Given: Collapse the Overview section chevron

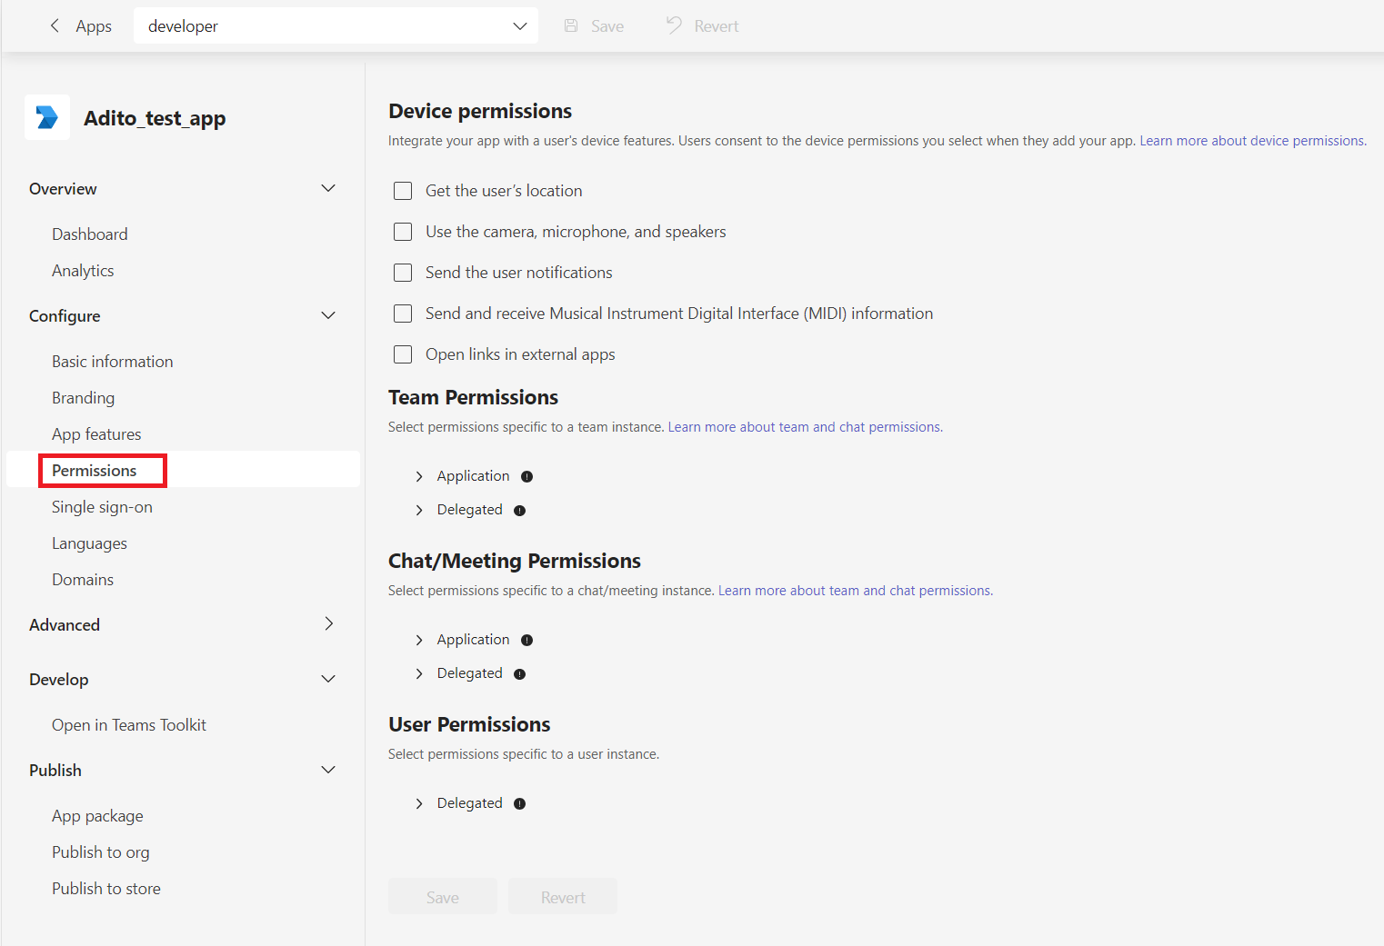Looking at the screenshot, I should pyautogui.click(x=328, y=188).
